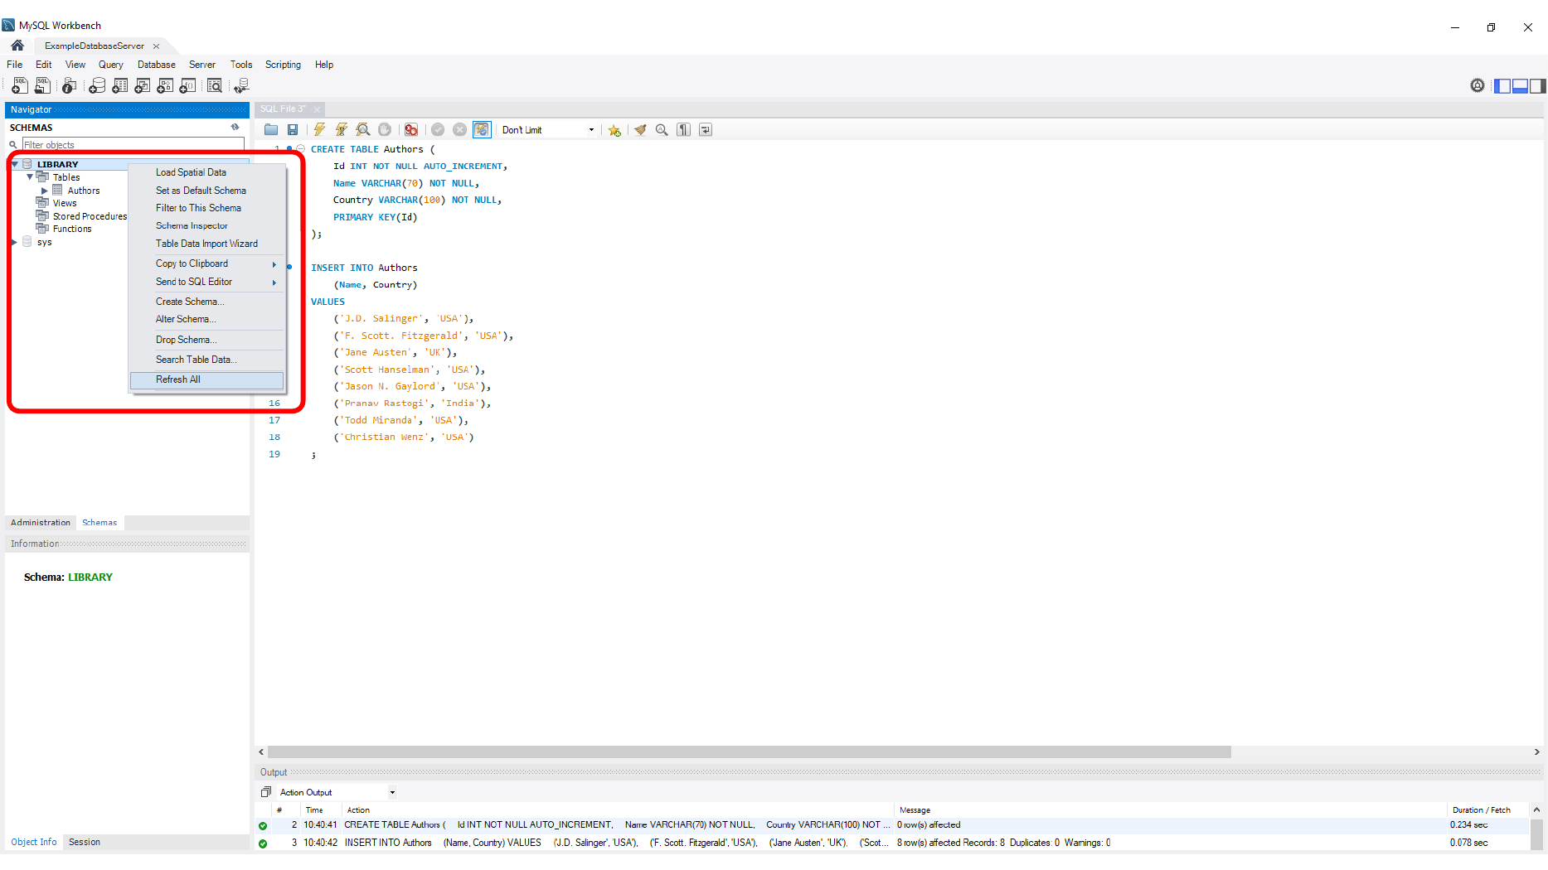
Task: Save current statement to favorites star
Action: click(x=614, y=130)
